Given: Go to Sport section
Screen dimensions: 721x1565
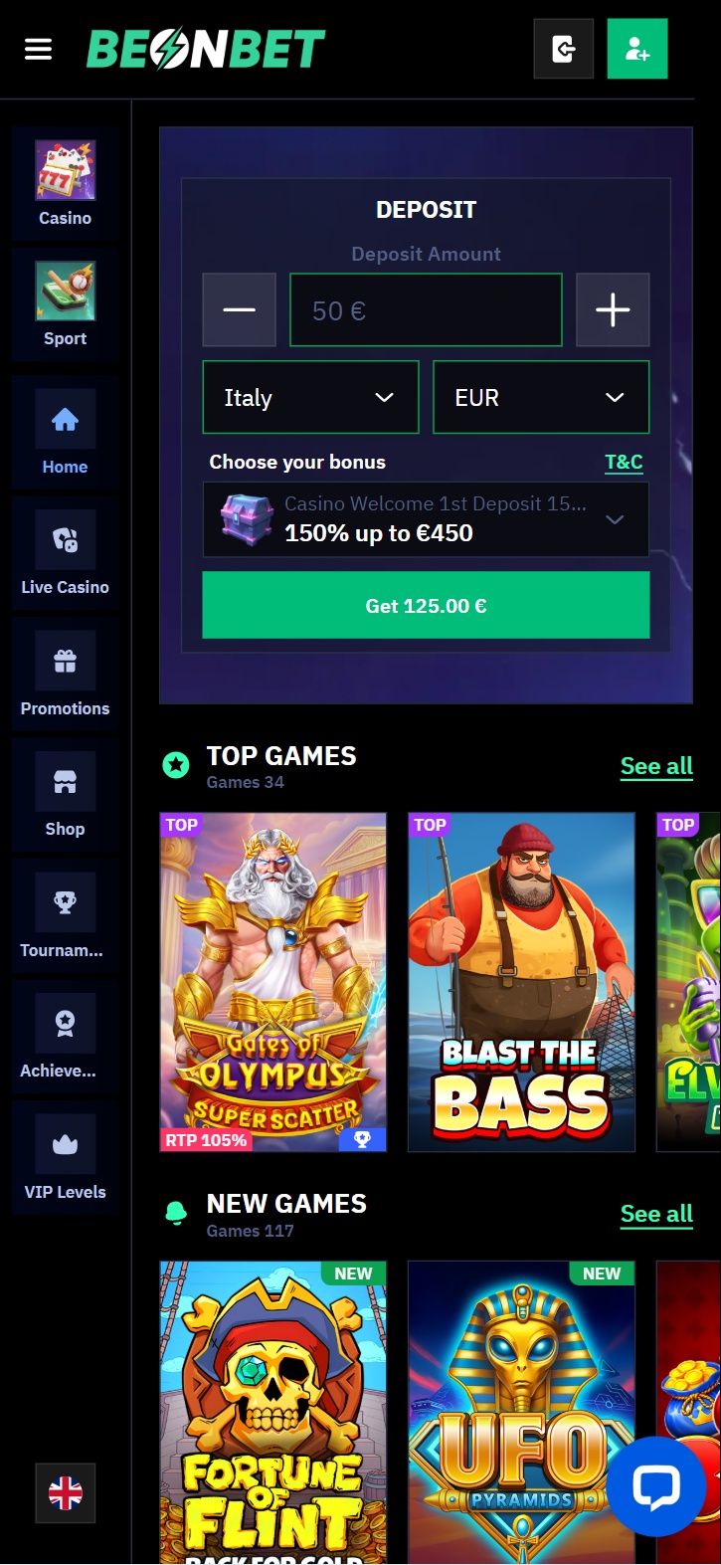Looking at the screenshot, I should [66, 304].
